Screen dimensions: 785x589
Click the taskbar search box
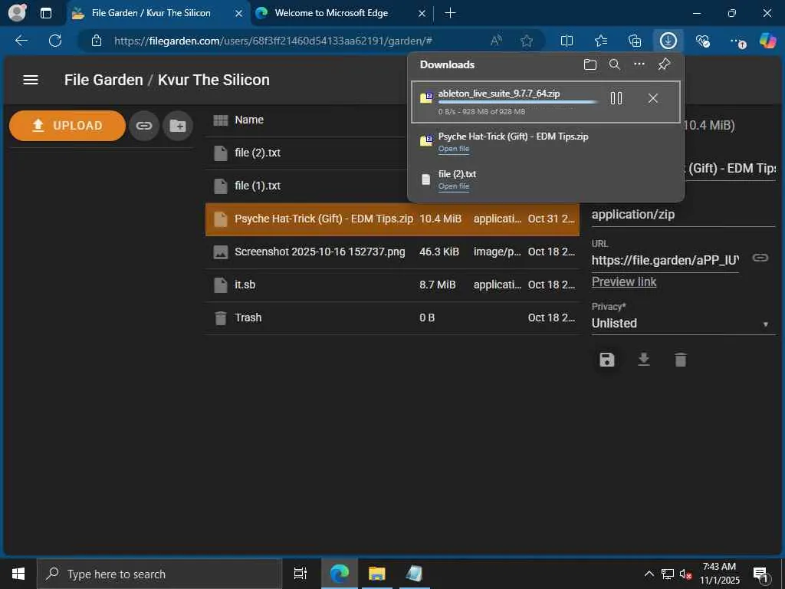(159, 574)
